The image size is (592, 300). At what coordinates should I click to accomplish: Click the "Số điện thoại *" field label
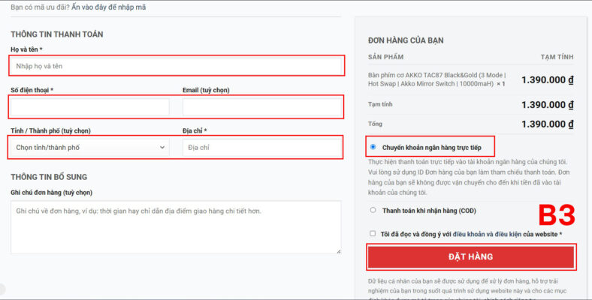point(32,90)
